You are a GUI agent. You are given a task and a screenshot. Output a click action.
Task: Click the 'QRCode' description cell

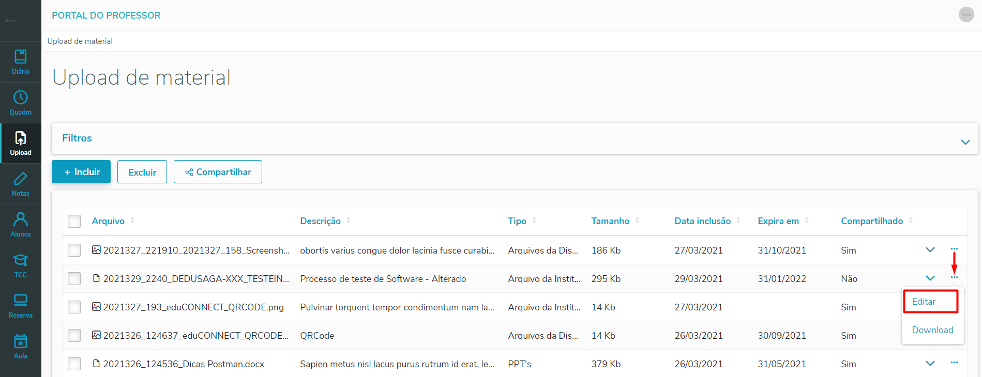[x=317, y=336]
